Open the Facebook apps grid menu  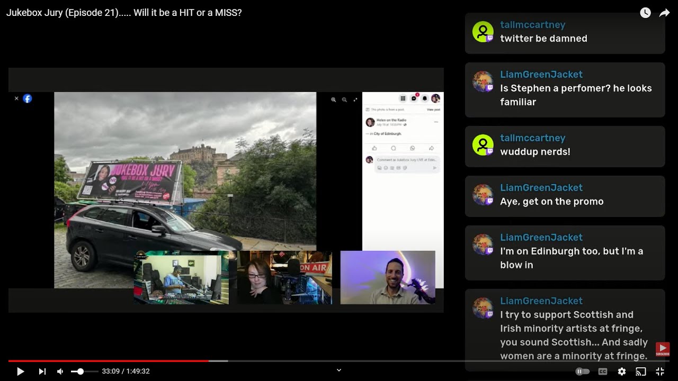(x=403, y=98)
